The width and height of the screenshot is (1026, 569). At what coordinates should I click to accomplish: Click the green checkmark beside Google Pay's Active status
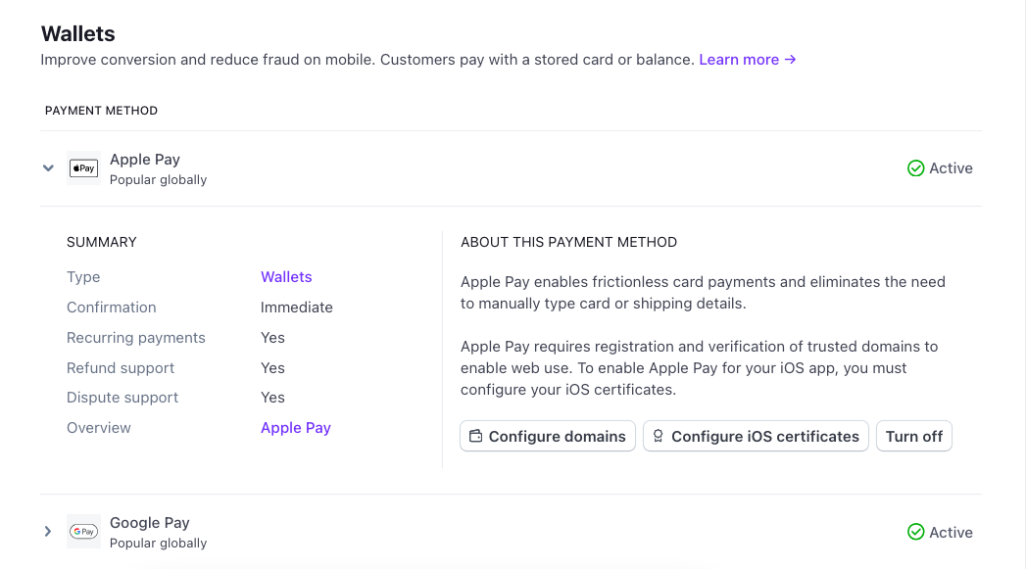click(x=915, y=532)
